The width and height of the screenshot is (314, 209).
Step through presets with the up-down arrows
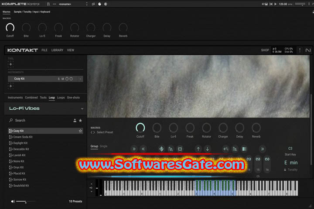click(x=87, y=4)
